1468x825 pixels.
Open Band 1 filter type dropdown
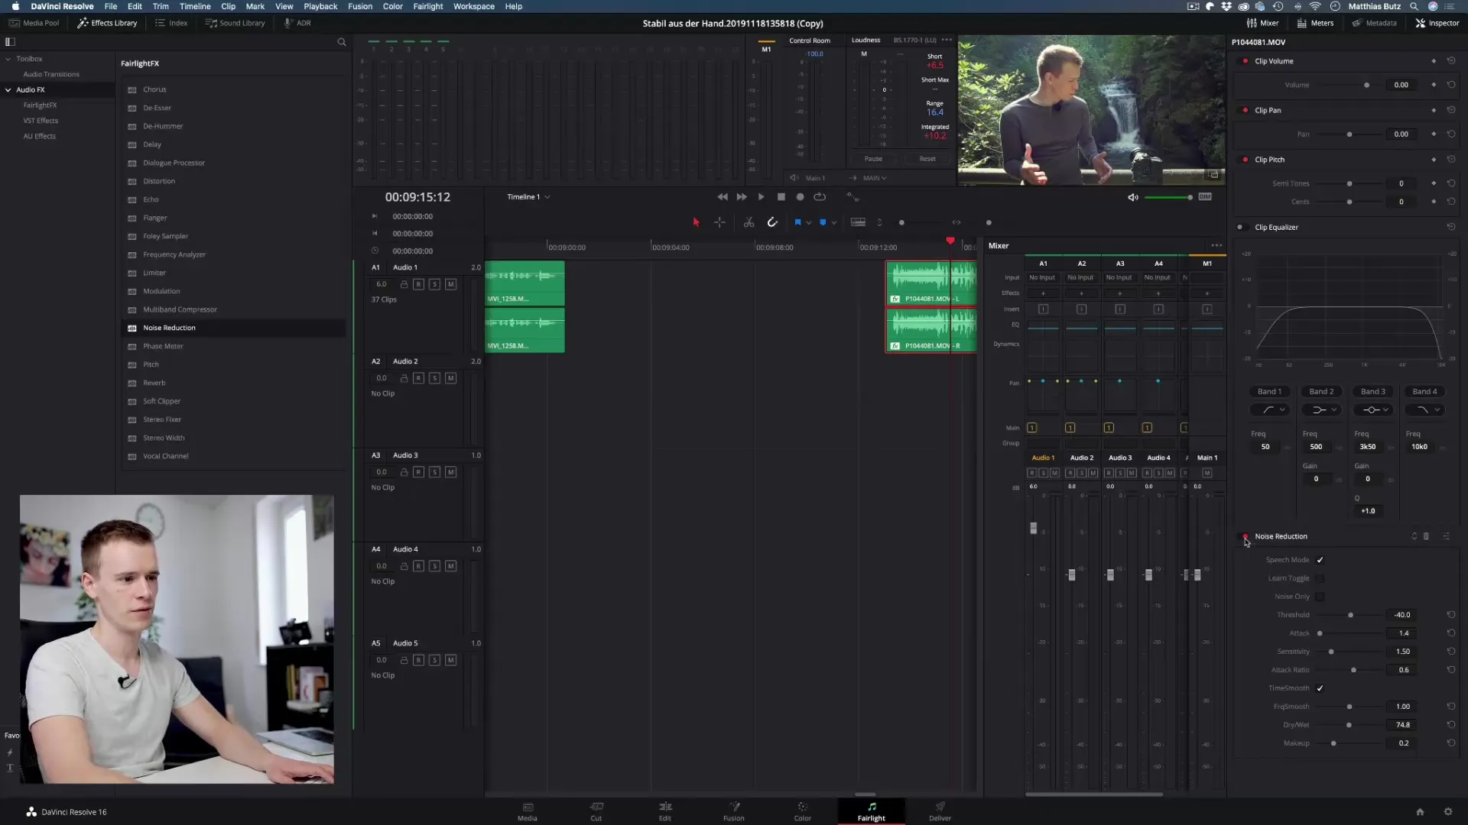tap(1270, 410)
